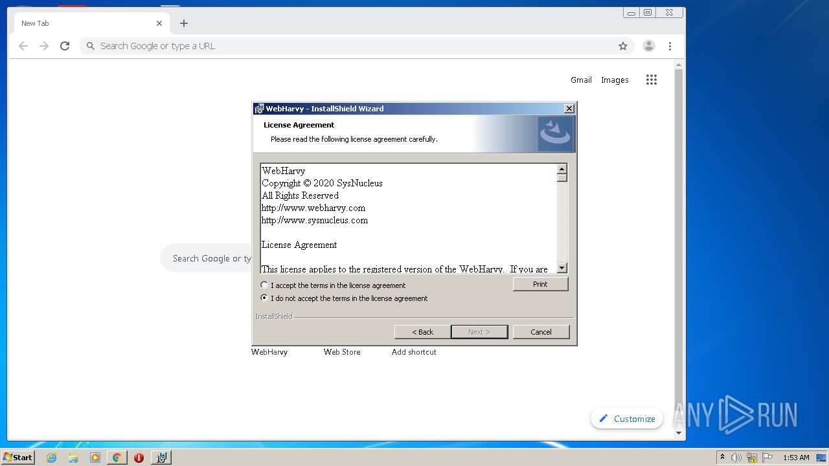829x466 pixels.
Task: Open Windows Explorer folder from taskbar
Action: click(x=73, y=458)
